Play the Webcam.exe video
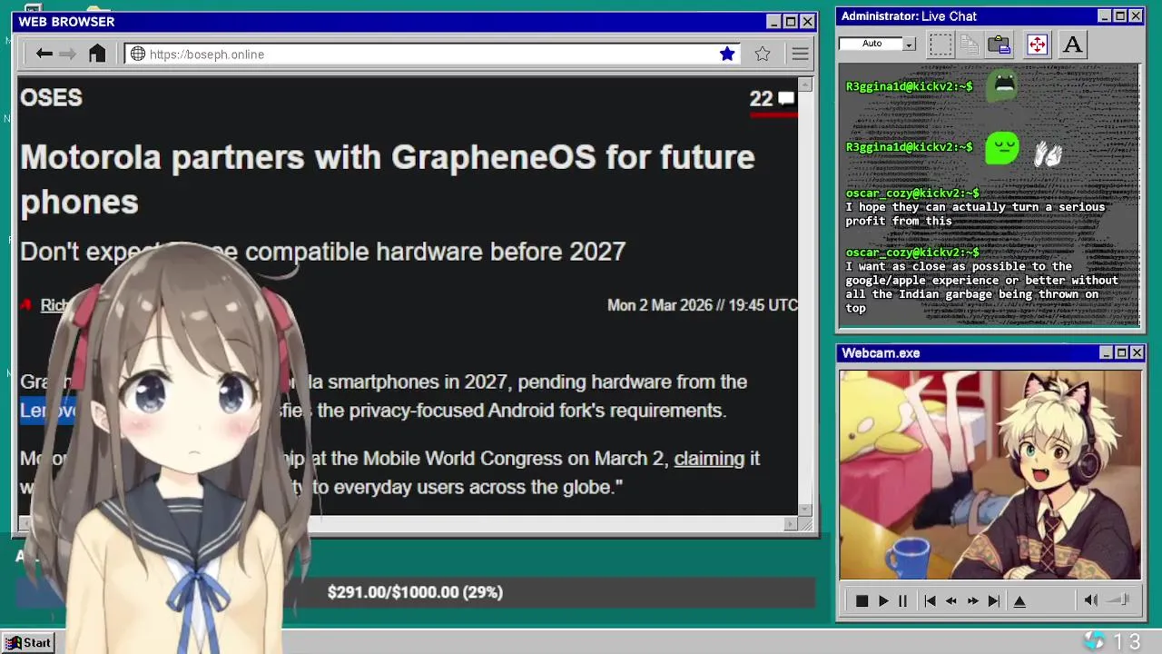Screen dimensions: 1162x654 (x=882, y=600)
